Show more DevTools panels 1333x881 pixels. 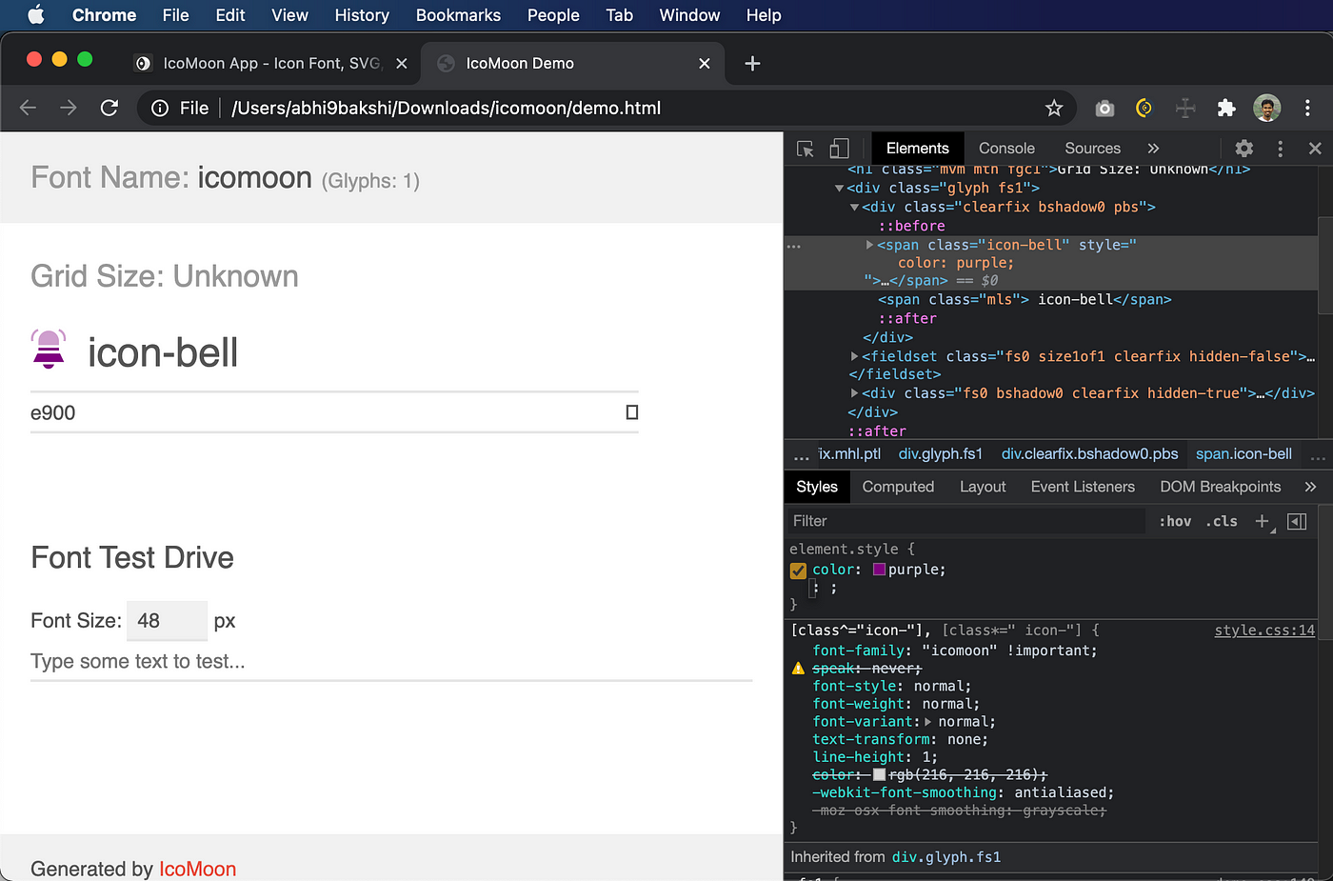pyautogui.click(x=1153, y=149)
